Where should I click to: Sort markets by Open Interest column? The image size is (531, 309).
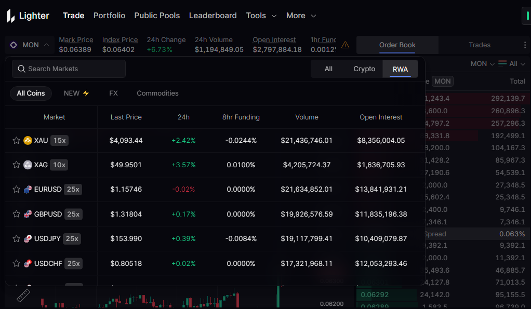(381, 117)
